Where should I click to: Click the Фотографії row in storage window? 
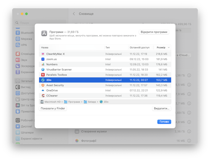(x=133, y=141)
